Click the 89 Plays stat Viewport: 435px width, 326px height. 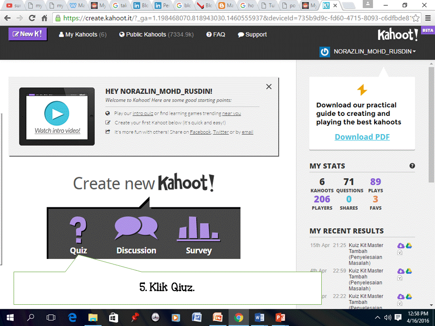pos(375,185)
